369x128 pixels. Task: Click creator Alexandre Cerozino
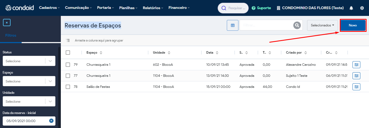pyautogui.click(x=301, y=65)
